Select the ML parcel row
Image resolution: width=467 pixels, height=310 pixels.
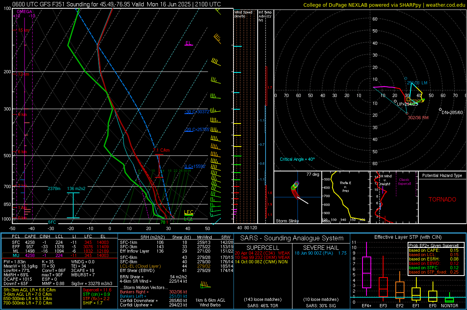[60, 251]
